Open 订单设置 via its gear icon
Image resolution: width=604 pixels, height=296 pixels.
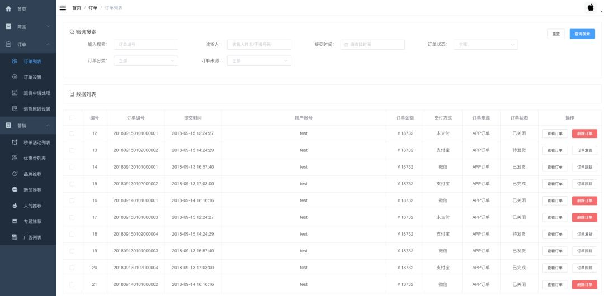(x=15, y=77)
